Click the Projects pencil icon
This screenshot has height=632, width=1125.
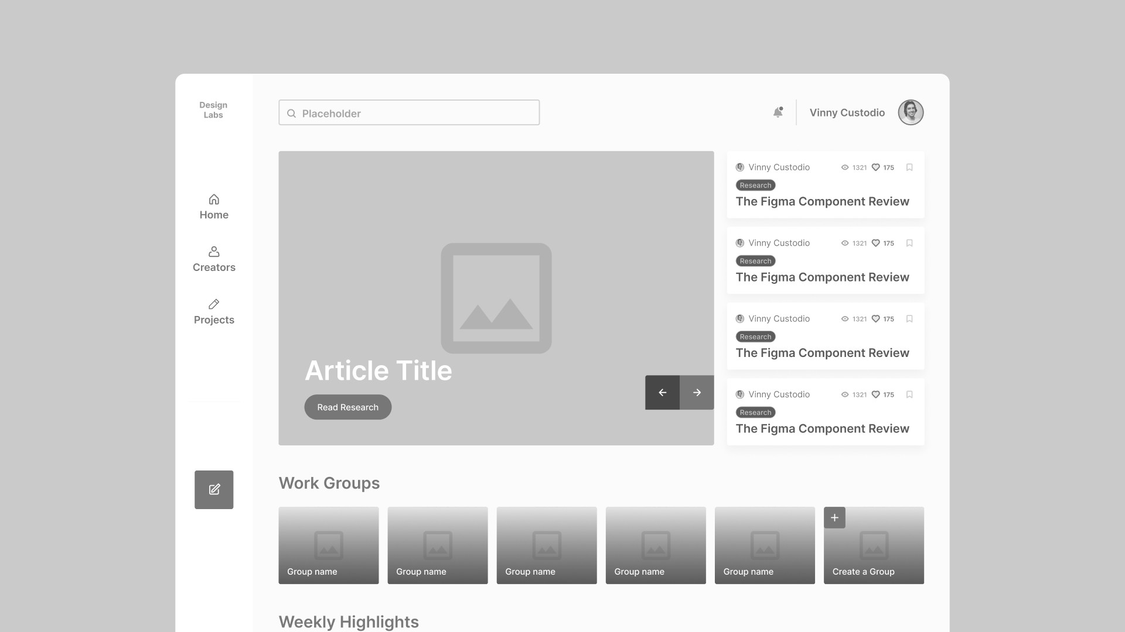tap(214, 303)
